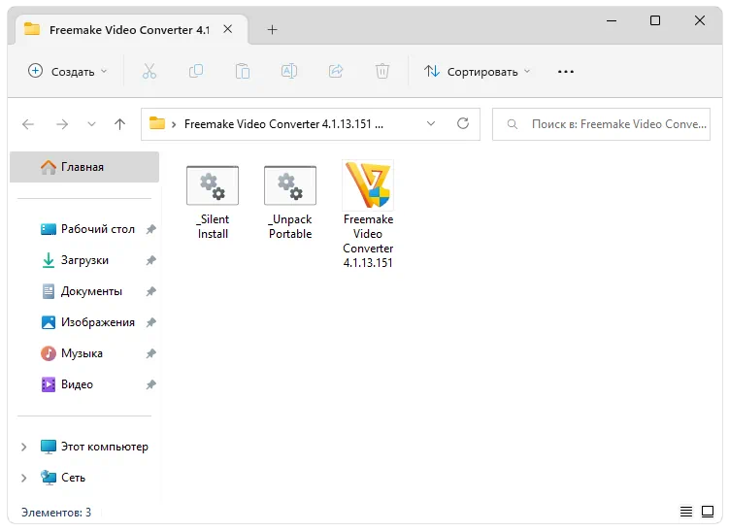Minimize the Explorer window
Image resolution: width=729 pixels, height=532 pixels.
pos(612,20)
